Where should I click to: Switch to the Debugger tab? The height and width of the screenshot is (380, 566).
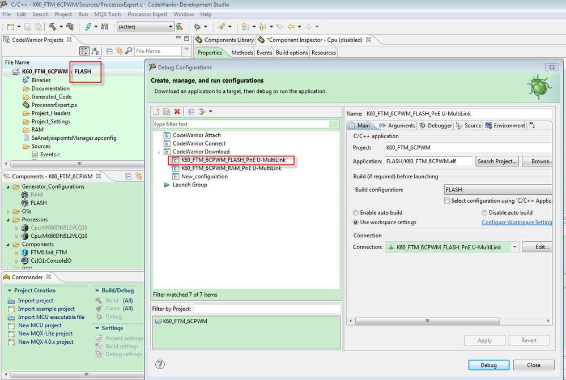point(435,126)
